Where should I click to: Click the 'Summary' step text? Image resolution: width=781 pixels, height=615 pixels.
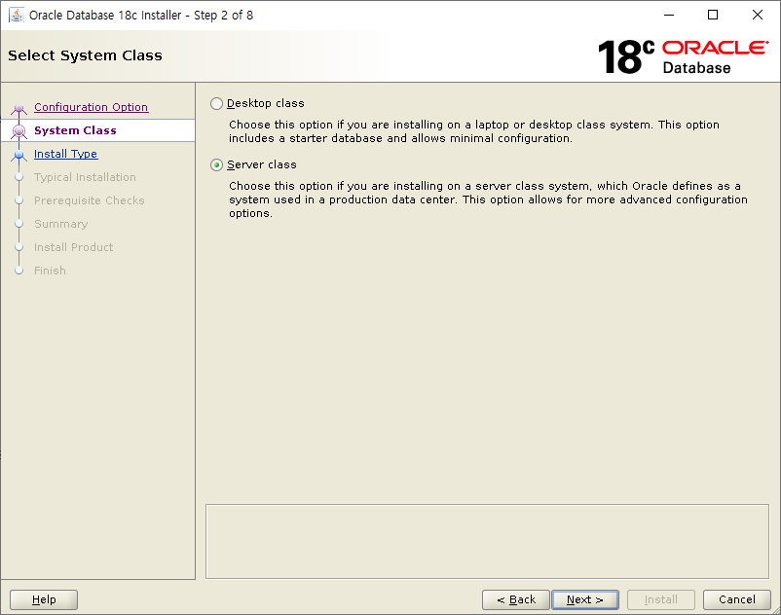(60, 224)
